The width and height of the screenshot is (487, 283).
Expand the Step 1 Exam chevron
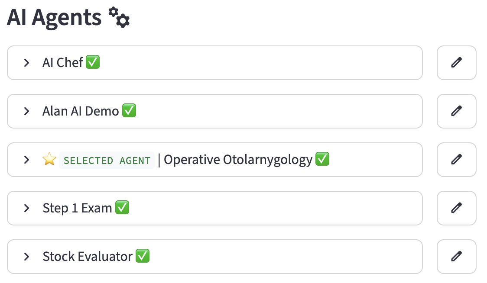[27, 208]
